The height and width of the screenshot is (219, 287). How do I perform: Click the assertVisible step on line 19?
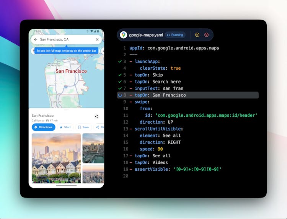click(x=149, y=169)
